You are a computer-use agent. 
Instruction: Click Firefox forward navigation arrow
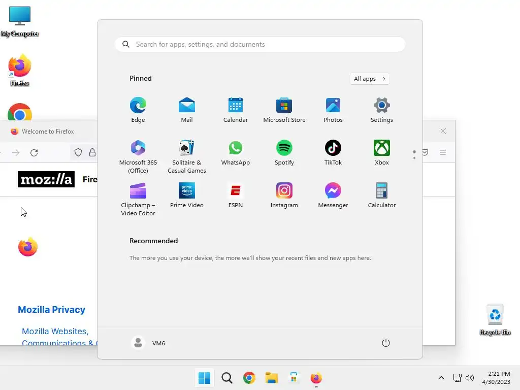click(x=16, y=152)
